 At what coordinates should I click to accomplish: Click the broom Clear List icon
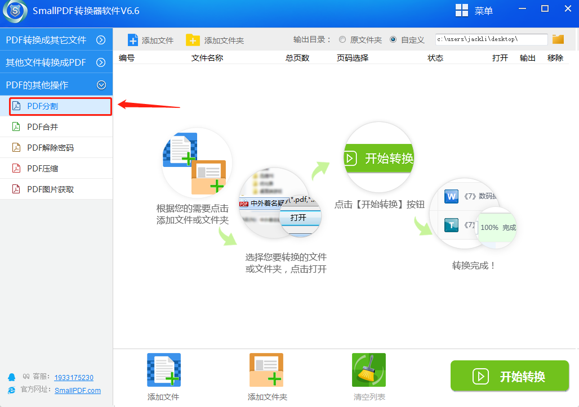coord(369,370)
